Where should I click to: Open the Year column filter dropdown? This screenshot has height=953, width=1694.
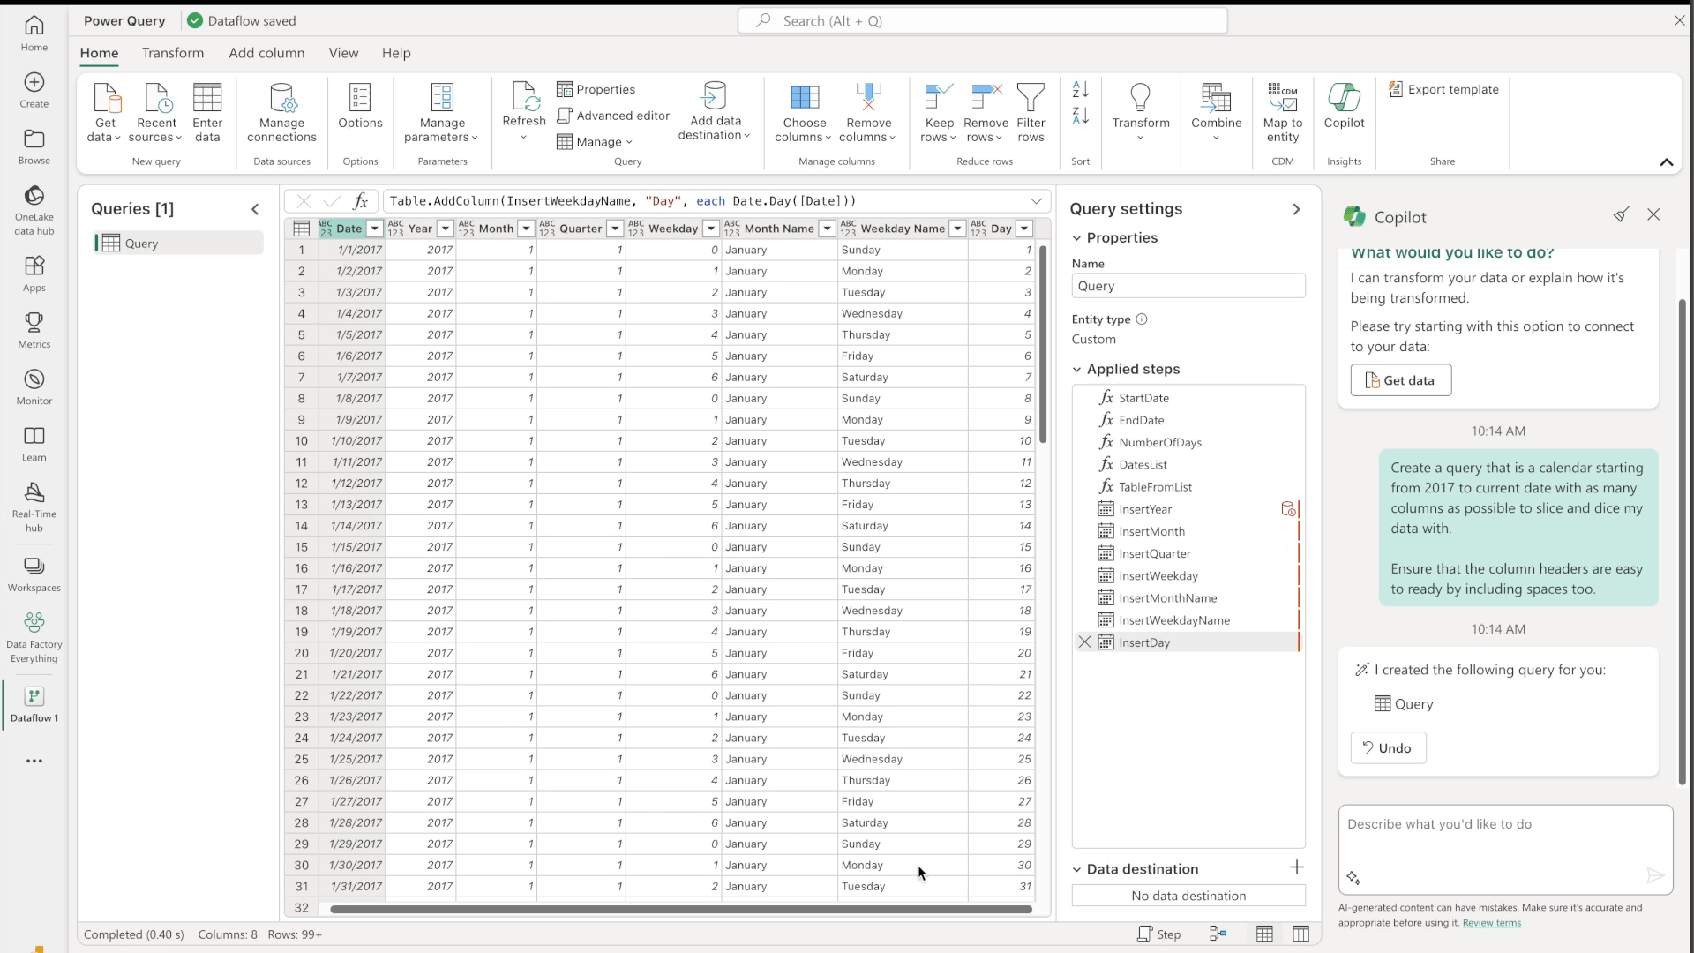[445, 229]
